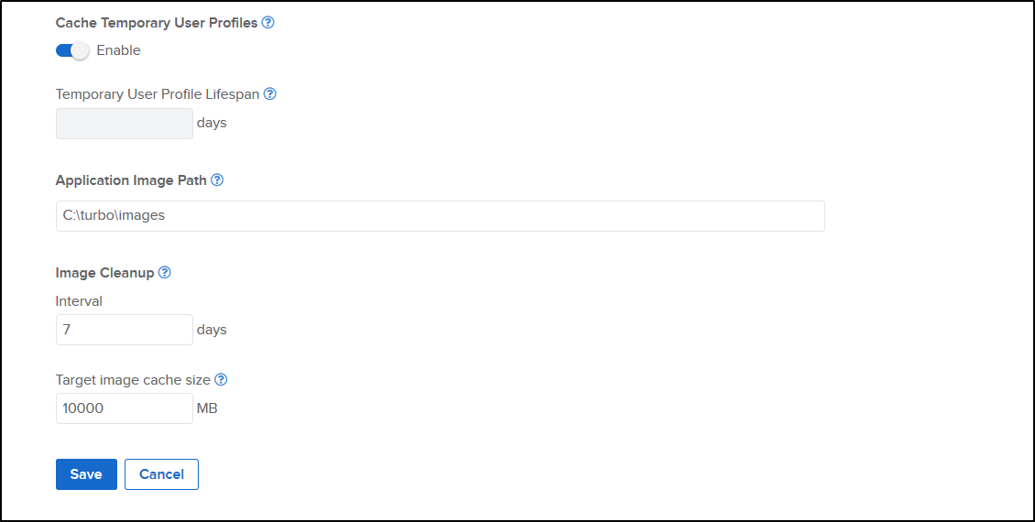Click the Interval label
Image resolution: width=1035 pixels, height=522 pixels.
point(79,300)
